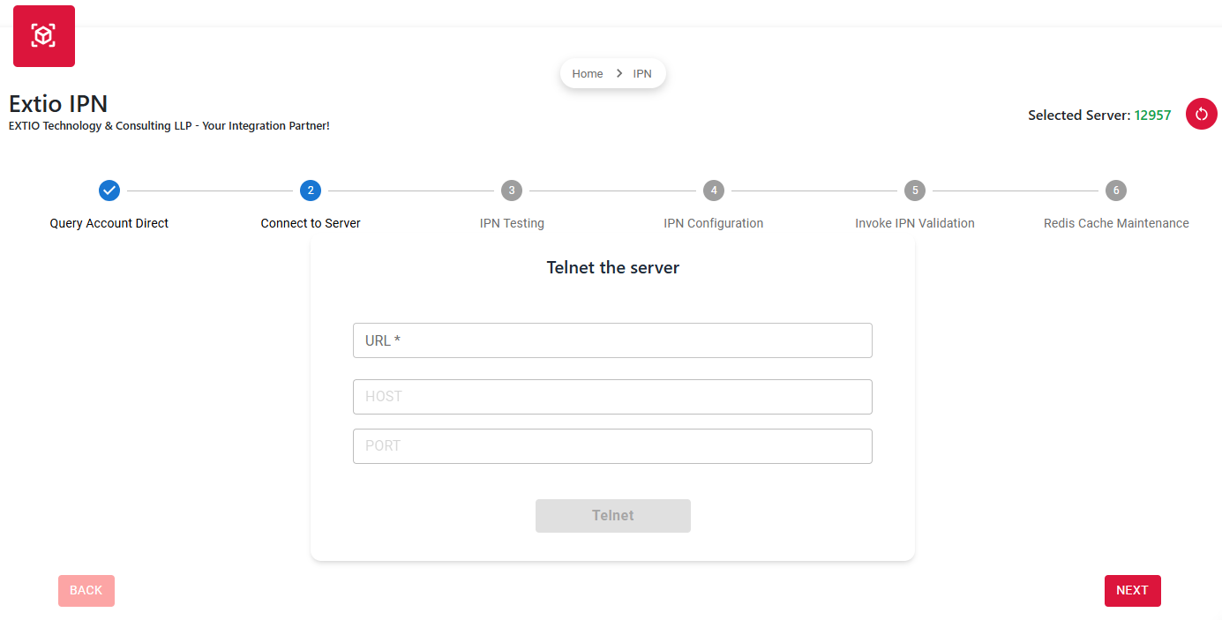Click the Telnet the server heading
1222x620 pixels.
pos(613,267)
